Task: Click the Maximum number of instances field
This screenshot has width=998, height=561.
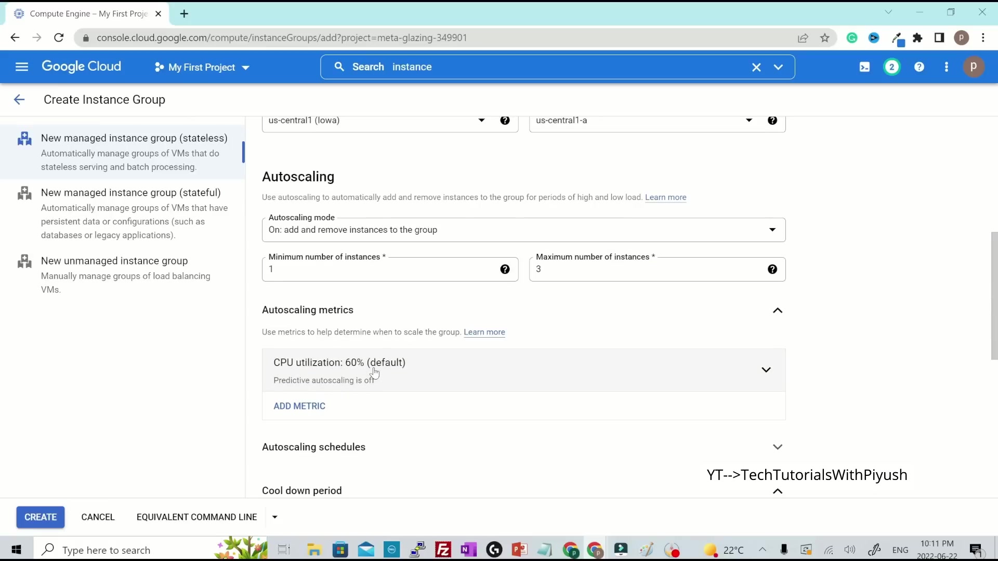Action: point(657,269)
